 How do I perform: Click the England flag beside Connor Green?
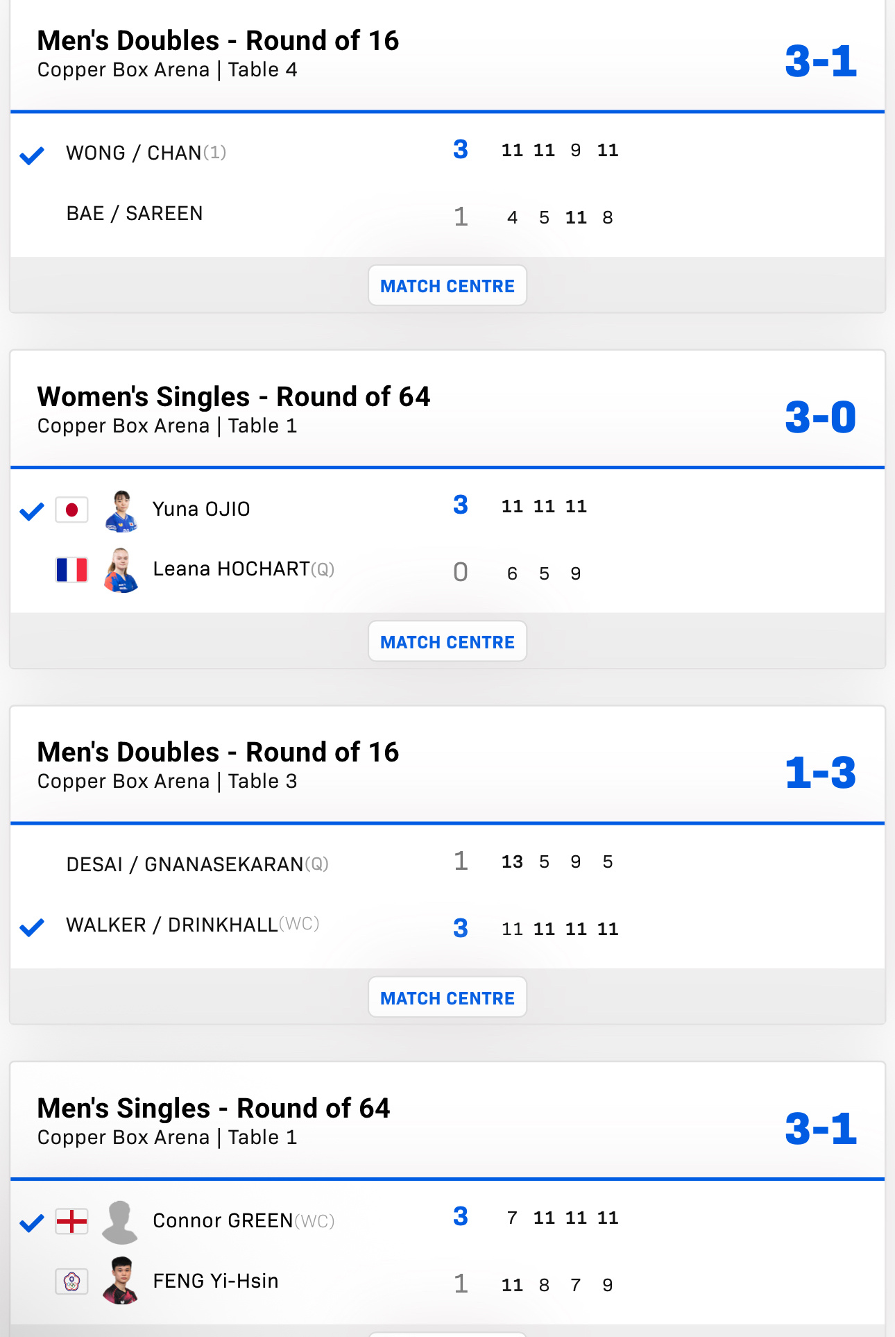point(71,1221)
